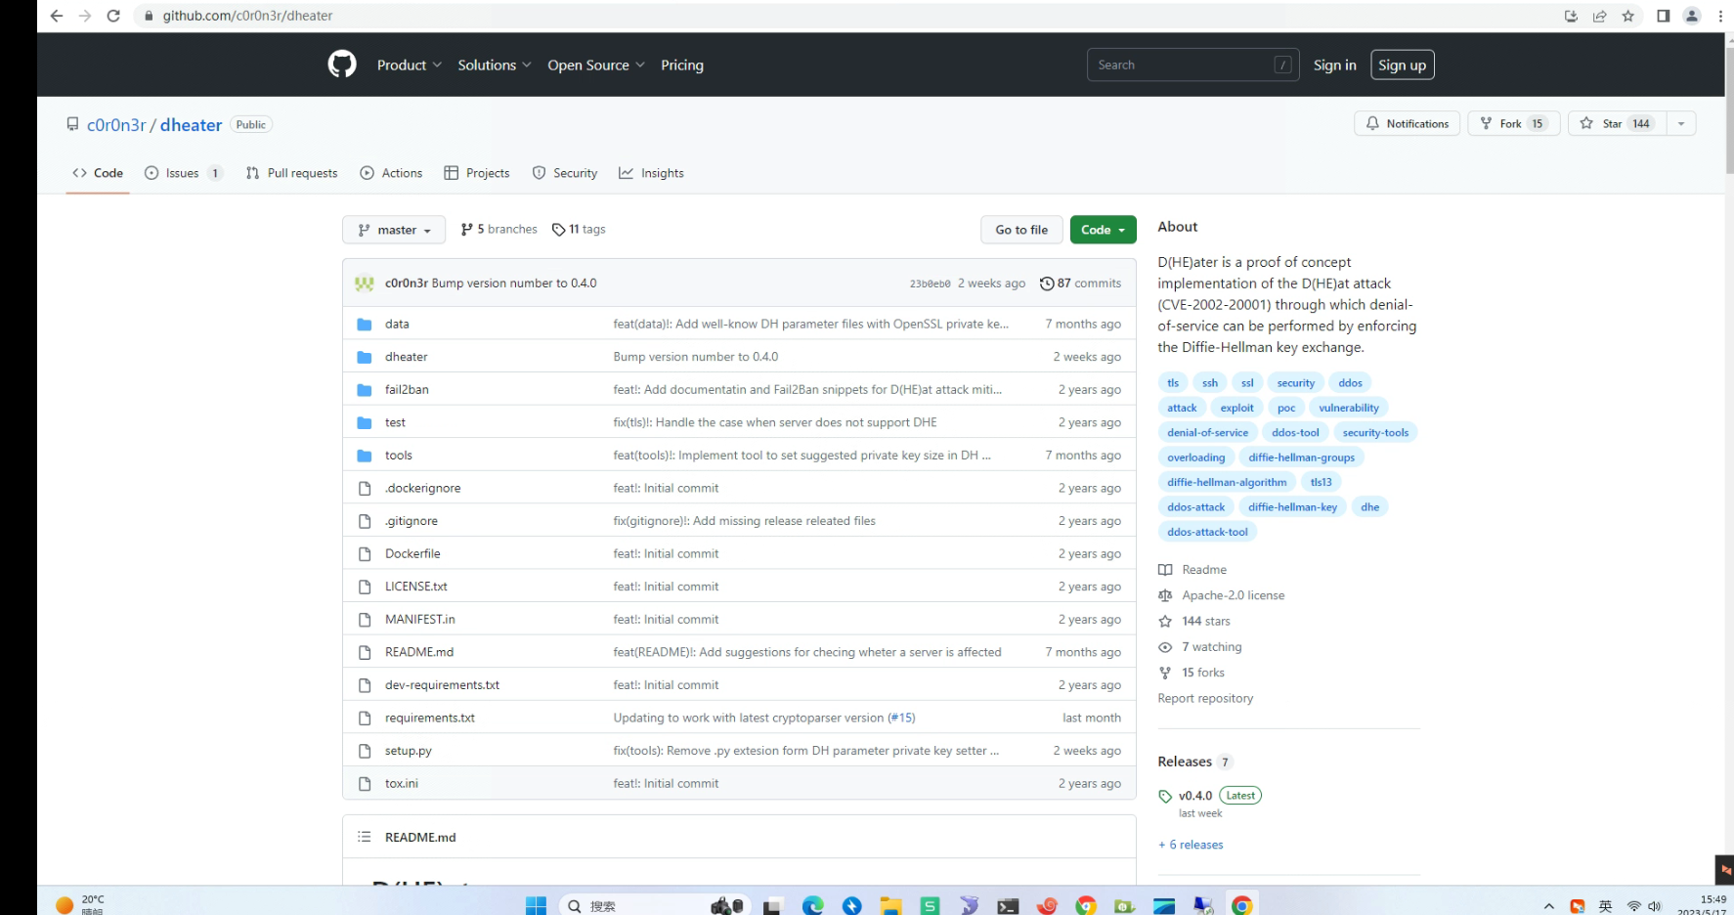Open the Actions tab
The image size is (1734, 915).
(391, 173)
